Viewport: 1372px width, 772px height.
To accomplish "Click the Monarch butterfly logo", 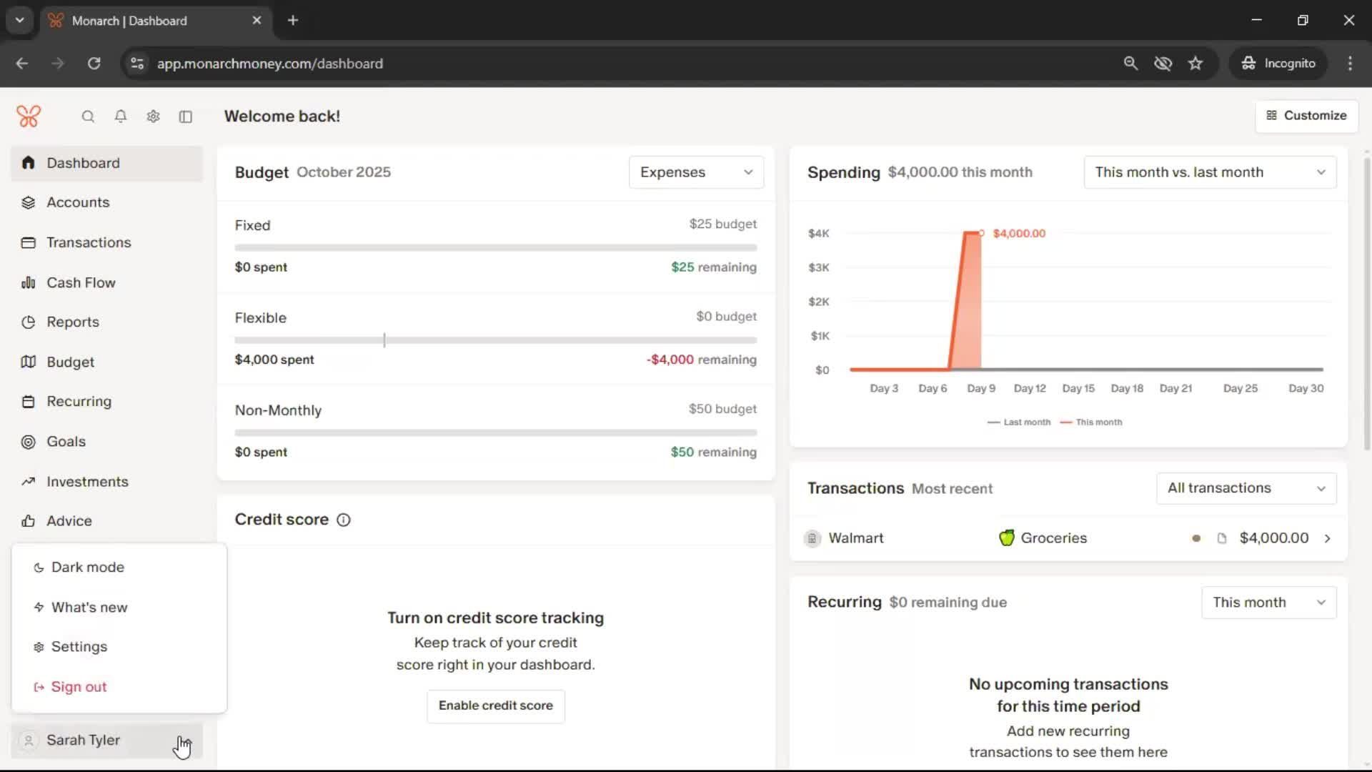I will point(29,117).
